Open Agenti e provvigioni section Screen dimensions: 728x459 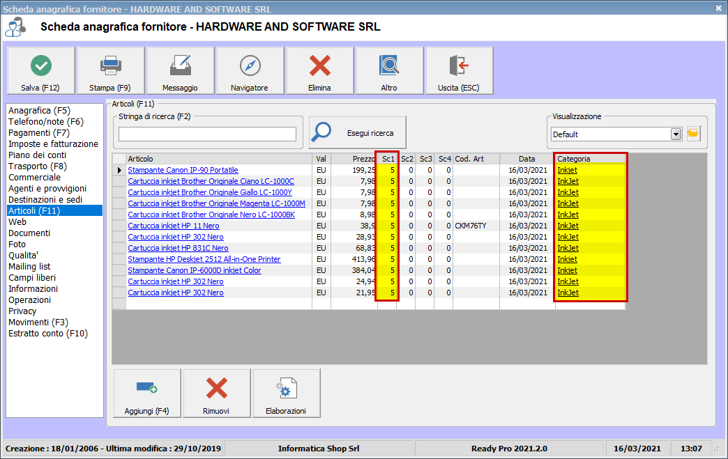point(47,188)
